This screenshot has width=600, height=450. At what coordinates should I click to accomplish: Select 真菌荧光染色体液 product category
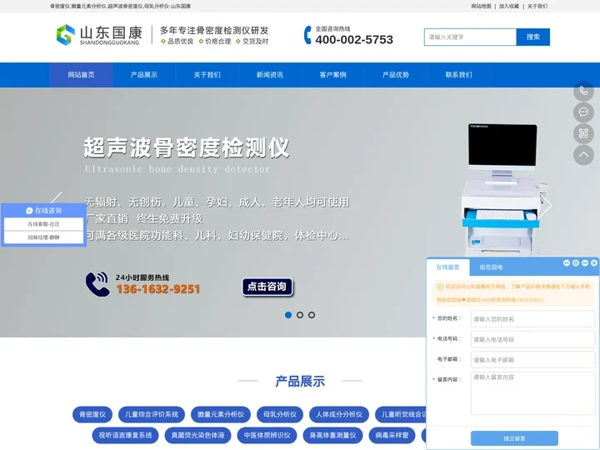197,436
